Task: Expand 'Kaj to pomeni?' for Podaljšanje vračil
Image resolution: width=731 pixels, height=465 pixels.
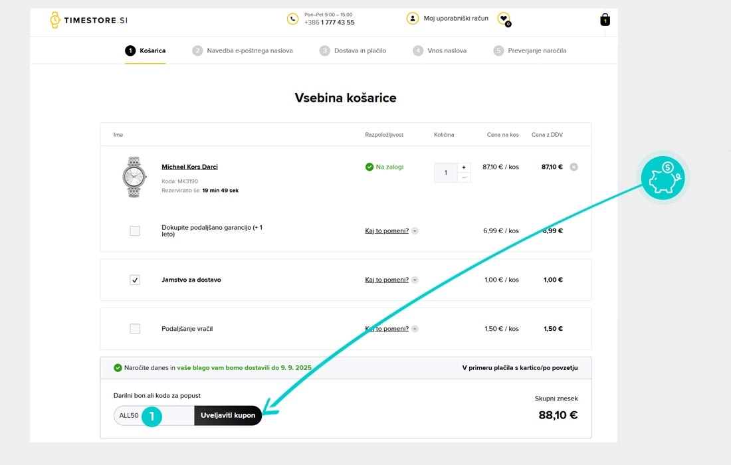Action: point(415,329)
